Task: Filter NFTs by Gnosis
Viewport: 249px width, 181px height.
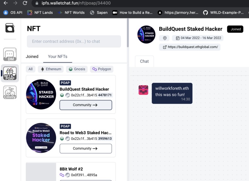Action: coord(77,69)
